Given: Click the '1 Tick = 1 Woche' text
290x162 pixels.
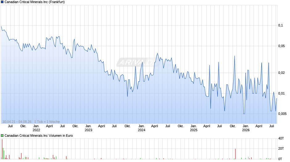Looking at the screenshot, I should [x=47, y=122].
